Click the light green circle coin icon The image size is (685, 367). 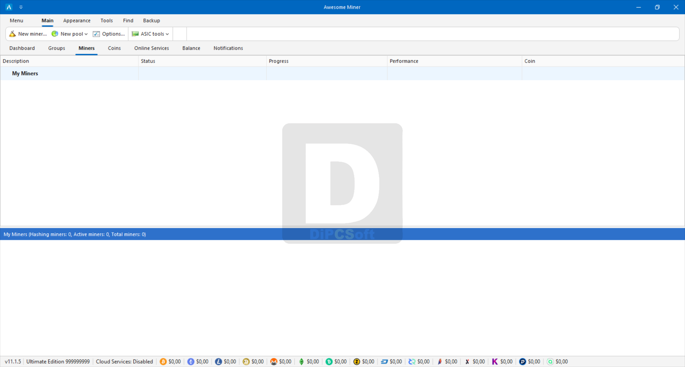[550, 362]
